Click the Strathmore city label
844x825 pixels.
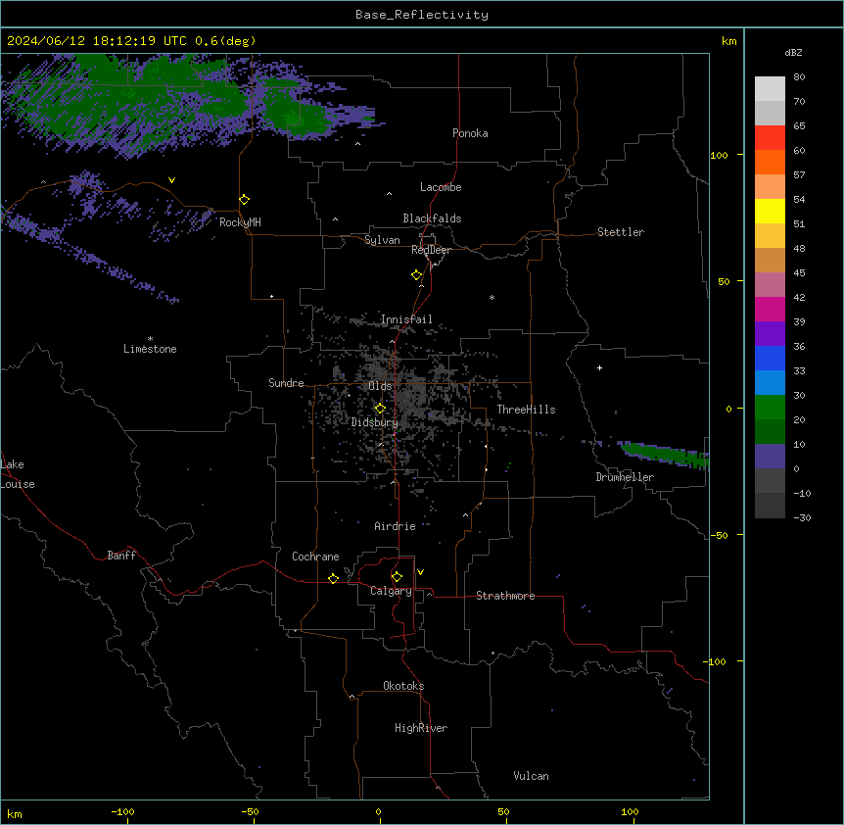point(505,596)
